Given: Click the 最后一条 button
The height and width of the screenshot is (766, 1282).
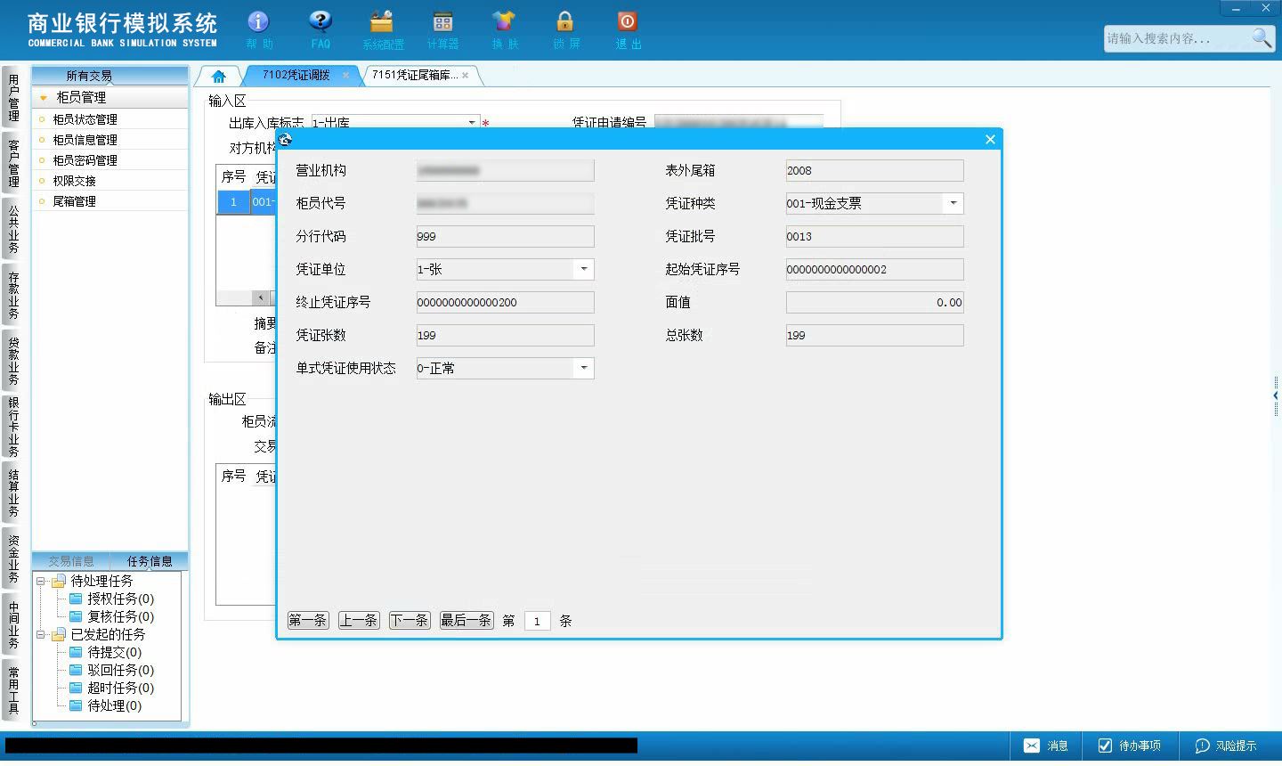Looking at the screenshot, I should (x=467, y=620).
